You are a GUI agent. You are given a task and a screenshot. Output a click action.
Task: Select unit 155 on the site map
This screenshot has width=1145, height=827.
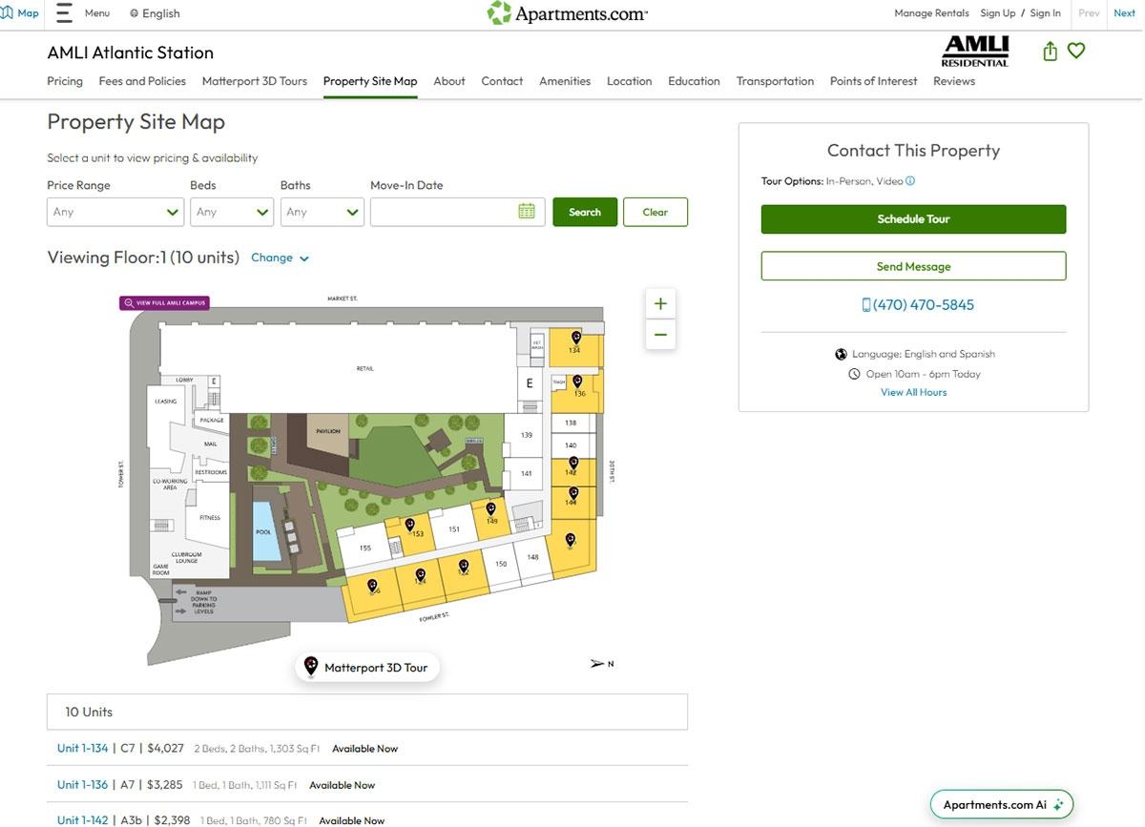point(364,548)
